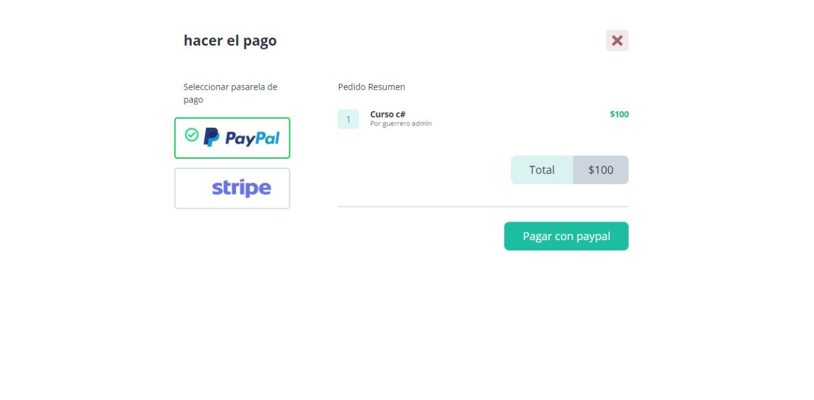Click the divider line below the total
Image resolution: width=814 pixels, height=400 pixels.
pos(483,206)
